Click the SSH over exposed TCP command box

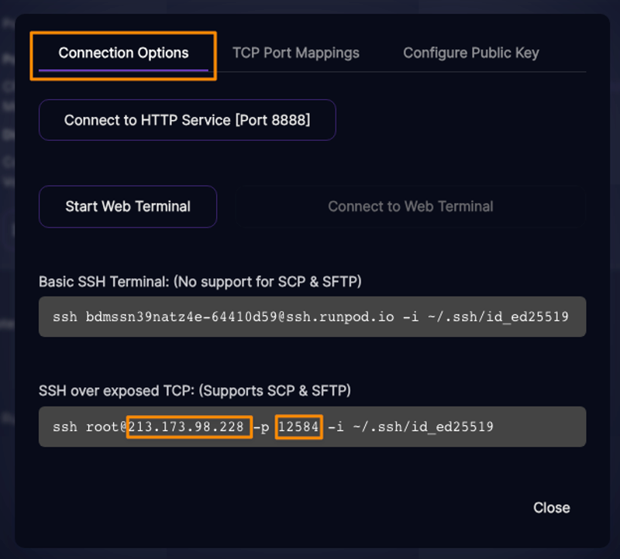click(312, 427)
